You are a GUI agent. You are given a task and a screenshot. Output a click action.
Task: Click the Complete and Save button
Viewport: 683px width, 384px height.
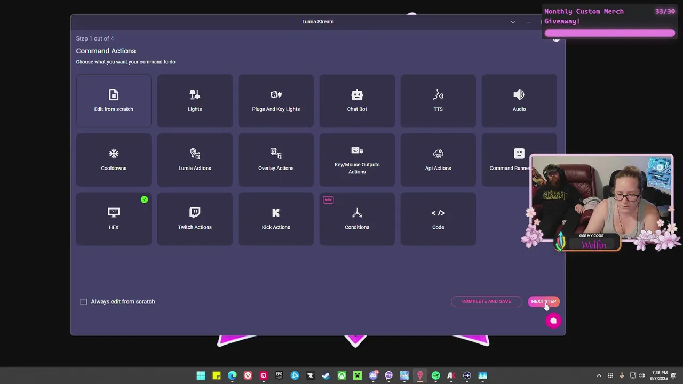pos(486,301)
